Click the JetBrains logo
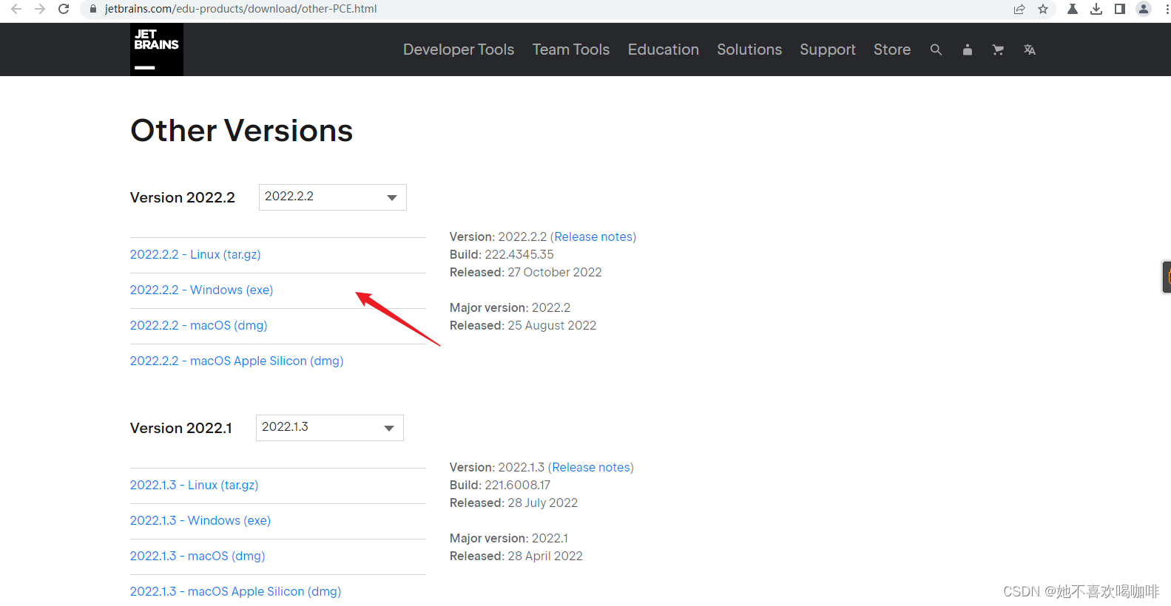The image size is (1171, 606). click(x=157, y=50)
